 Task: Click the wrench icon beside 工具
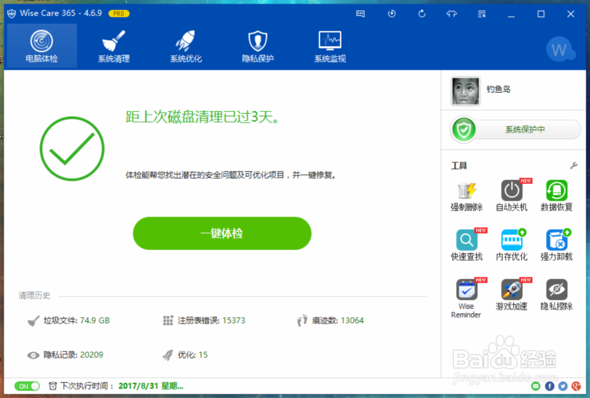point(574,166)
